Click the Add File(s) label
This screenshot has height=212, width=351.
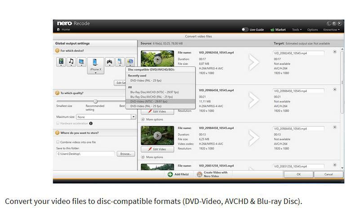tap(182, 174)
